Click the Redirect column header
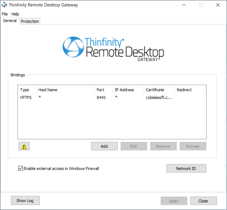Image resolution: width=227 pixels, height=210 pixels. click(x=190, y=90)
